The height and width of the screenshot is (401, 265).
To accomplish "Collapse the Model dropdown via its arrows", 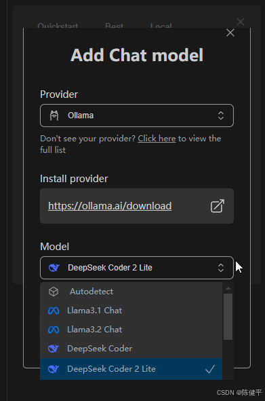I will coord(221,268).
